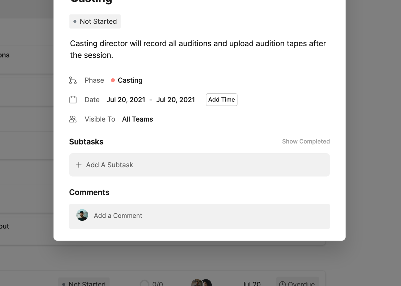Screen dimensions: 401x286
Task: Edit the end date after the dash
Action: [x=176, y=100]
